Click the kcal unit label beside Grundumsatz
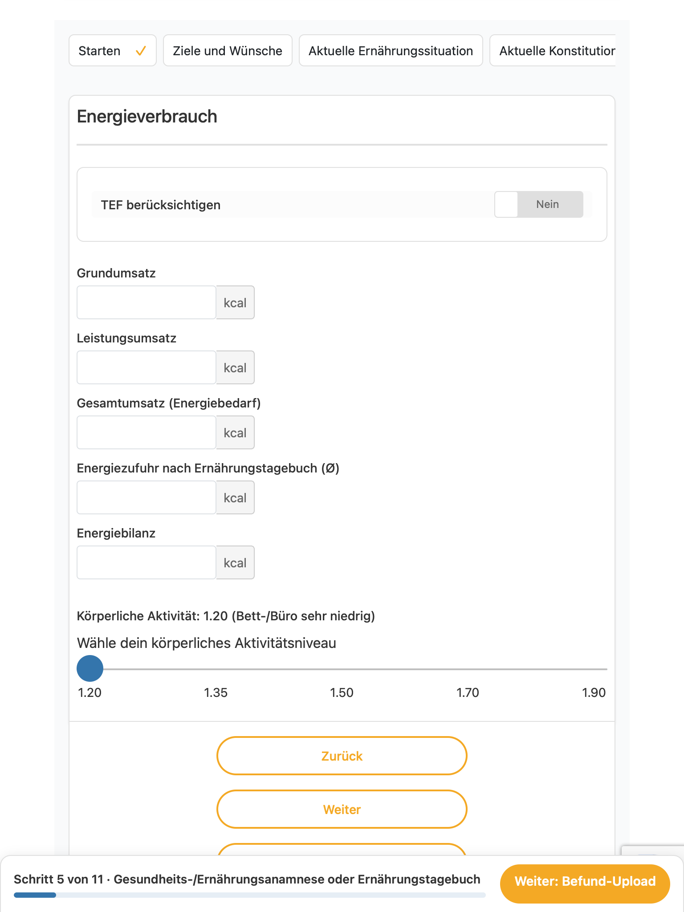Image resolution: width=684 pixels, height=912 pixels. click(x=235, y=302)
